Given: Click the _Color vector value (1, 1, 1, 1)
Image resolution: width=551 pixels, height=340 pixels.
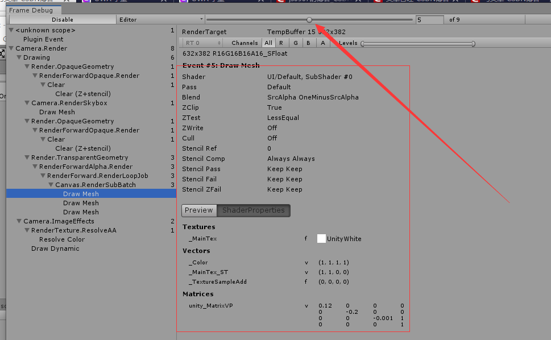Looking at the screenshot, I should tap(333, 262).
